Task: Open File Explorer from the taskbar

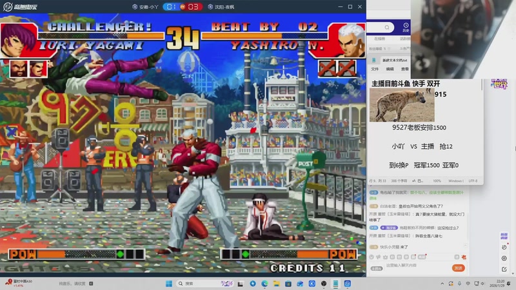Action: pos(277,284)
